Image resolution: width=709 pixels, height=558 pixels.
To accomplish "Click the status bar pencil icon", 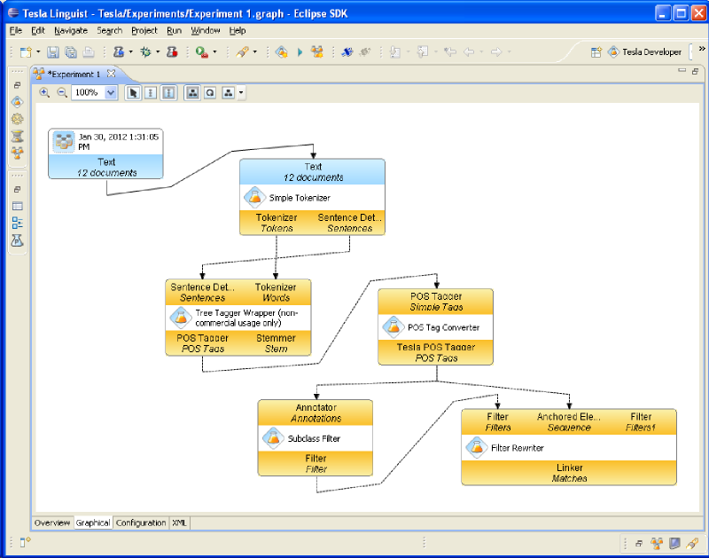I will coord(692,543).
